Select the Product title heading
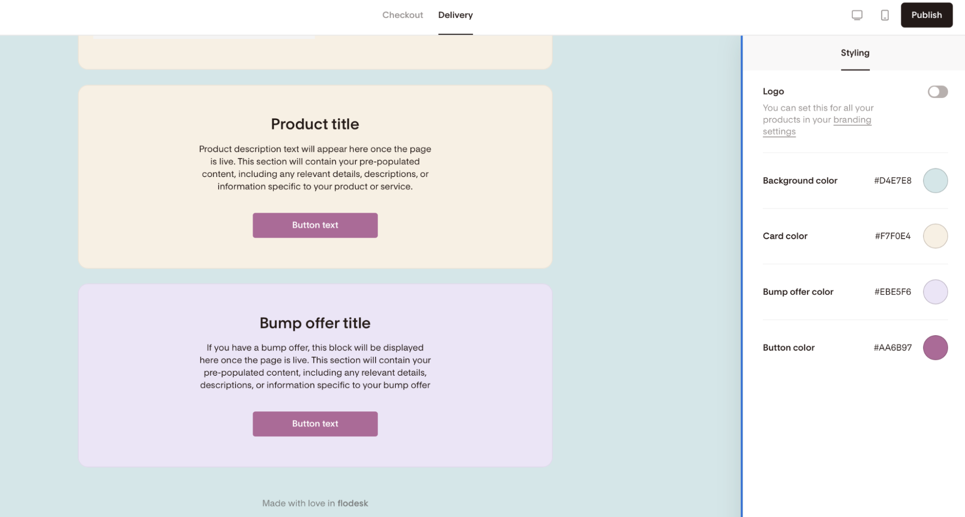The width and height of the screenshot is (965, 517). click(315, 124)
